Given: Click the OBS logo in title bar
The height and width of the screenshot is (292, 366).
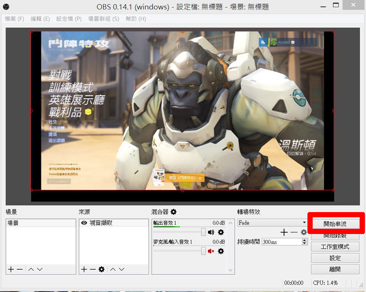Looking at the screenshot, I should pyautogui.click(x=6, y=7).
